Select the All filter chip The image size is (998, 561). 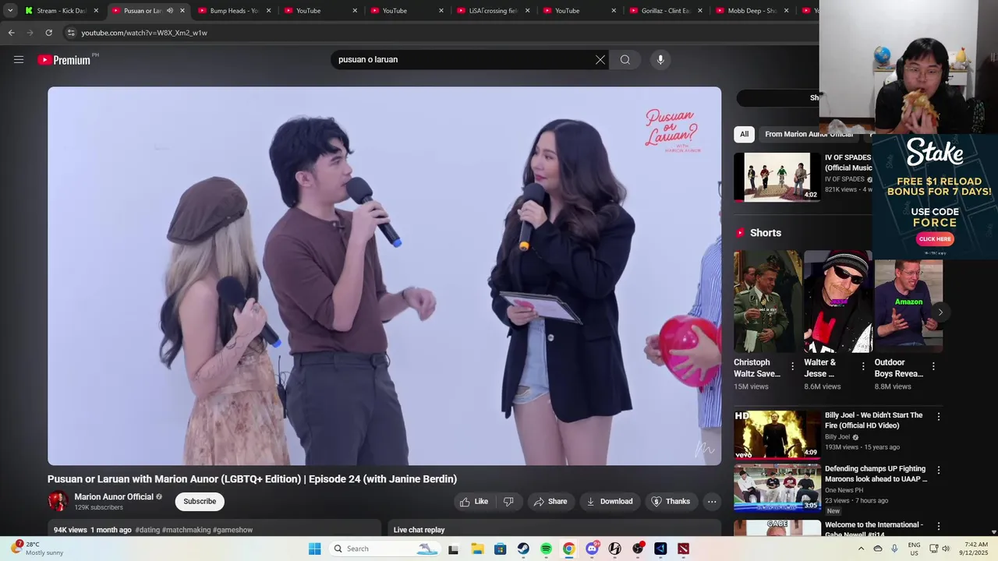pyautogui.click(x=745, y=134)
